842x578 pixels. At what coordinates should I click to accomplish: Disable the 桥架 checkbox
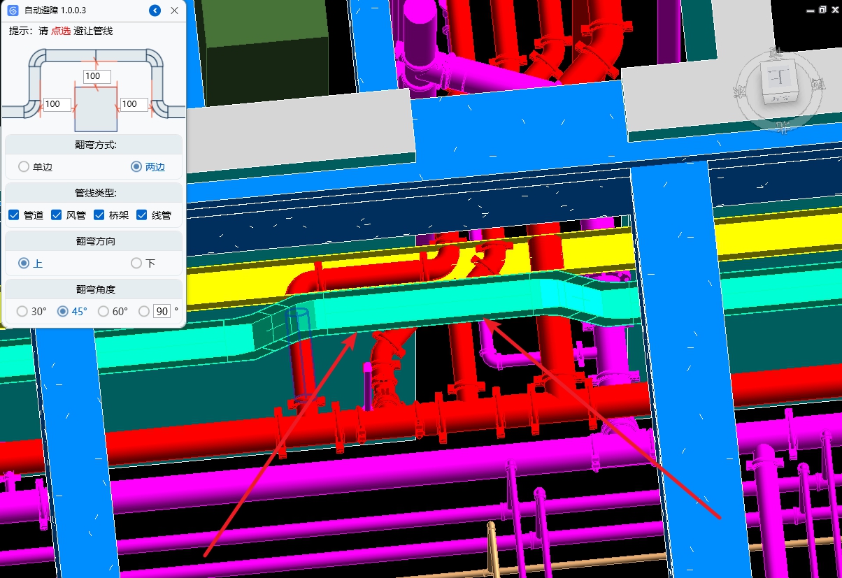pyautogui.click(x=99, y=215)
